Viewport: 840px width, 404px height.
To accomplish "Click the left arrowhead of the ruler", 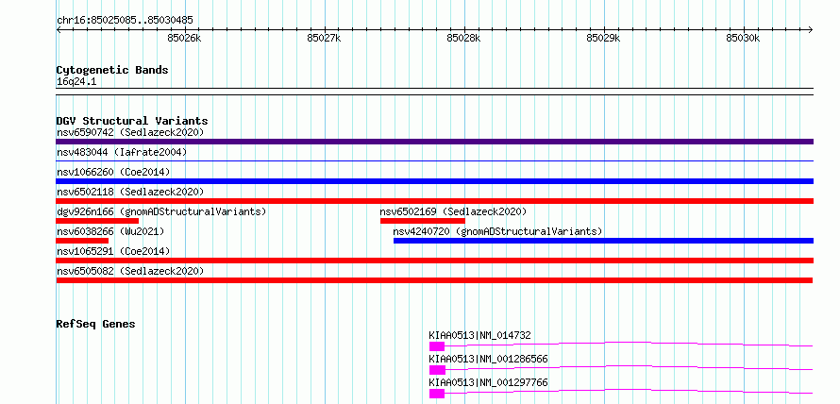I will tap(59, 29).
